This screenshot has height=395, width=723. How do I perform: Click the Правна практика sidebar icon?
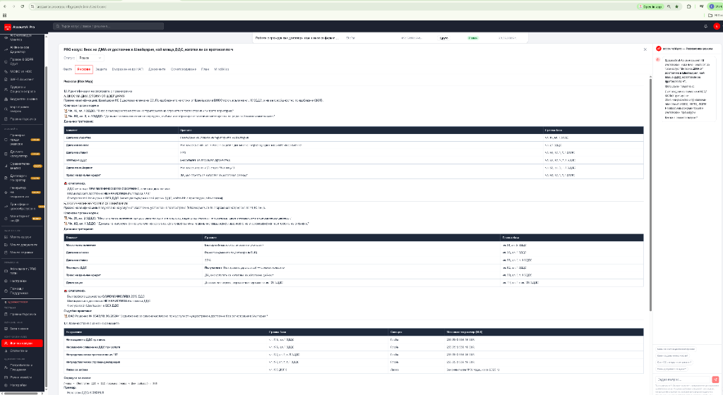pos(6,119)
